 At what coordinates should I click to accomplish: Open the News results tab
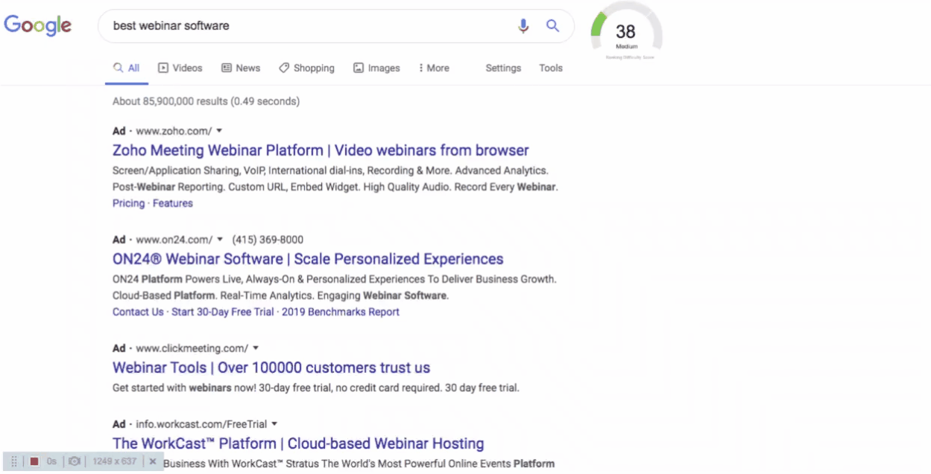point(241,68)
